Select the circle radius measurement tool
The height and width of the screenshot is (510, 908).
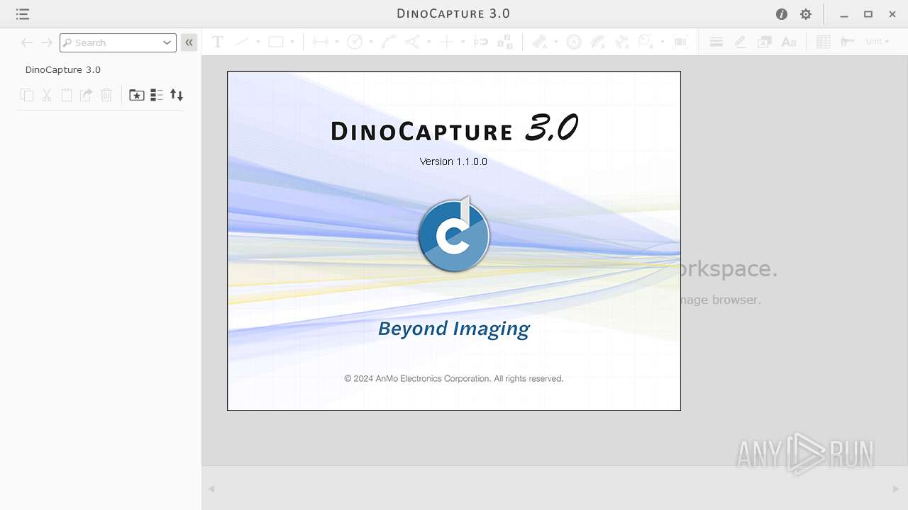pos(355,42)
